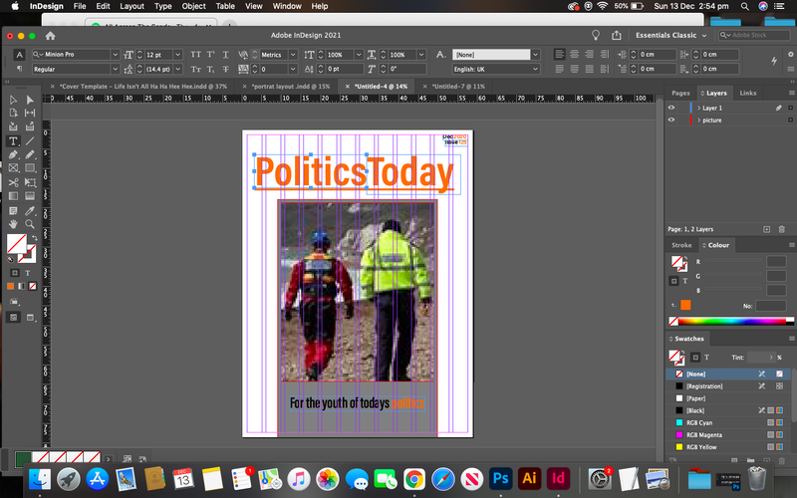797x498 pixels.
Task: Set Align Center paragraph alignment
Action: (575, 55)
